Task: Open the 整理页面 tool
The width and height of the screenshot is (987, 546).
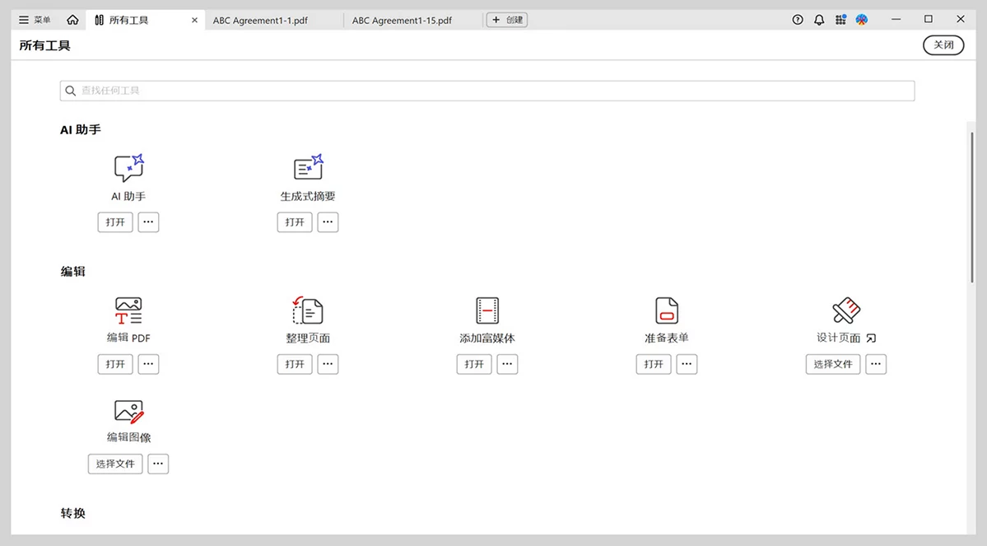Action: tap(295, 364)
